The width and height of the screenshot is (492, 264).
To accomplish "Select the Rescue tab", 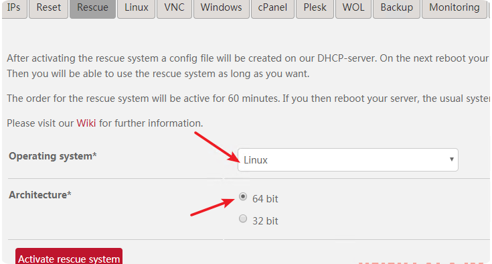I will [92, 9].
